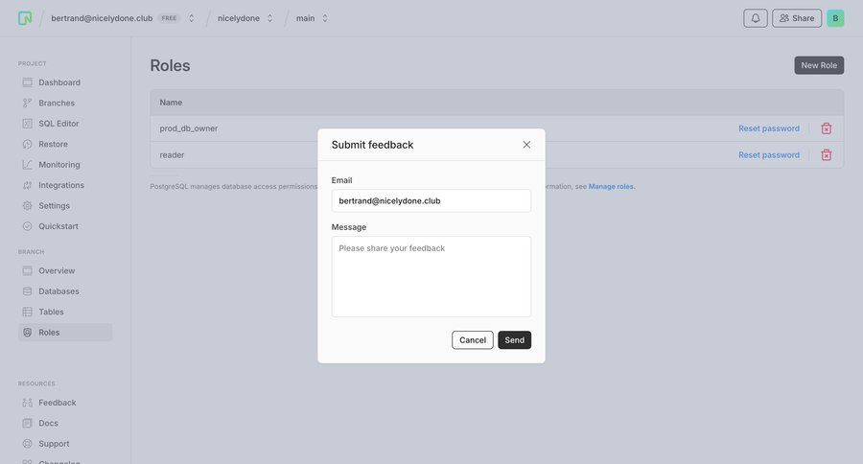This screenshot has height=464, width=863.
Task: Click the Message text area
Action: [431, 276]
